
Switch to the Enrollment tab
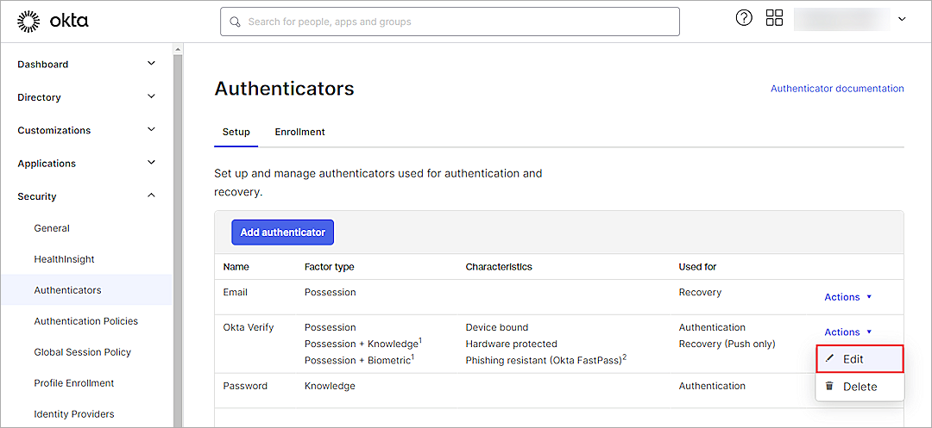(299, 133)
